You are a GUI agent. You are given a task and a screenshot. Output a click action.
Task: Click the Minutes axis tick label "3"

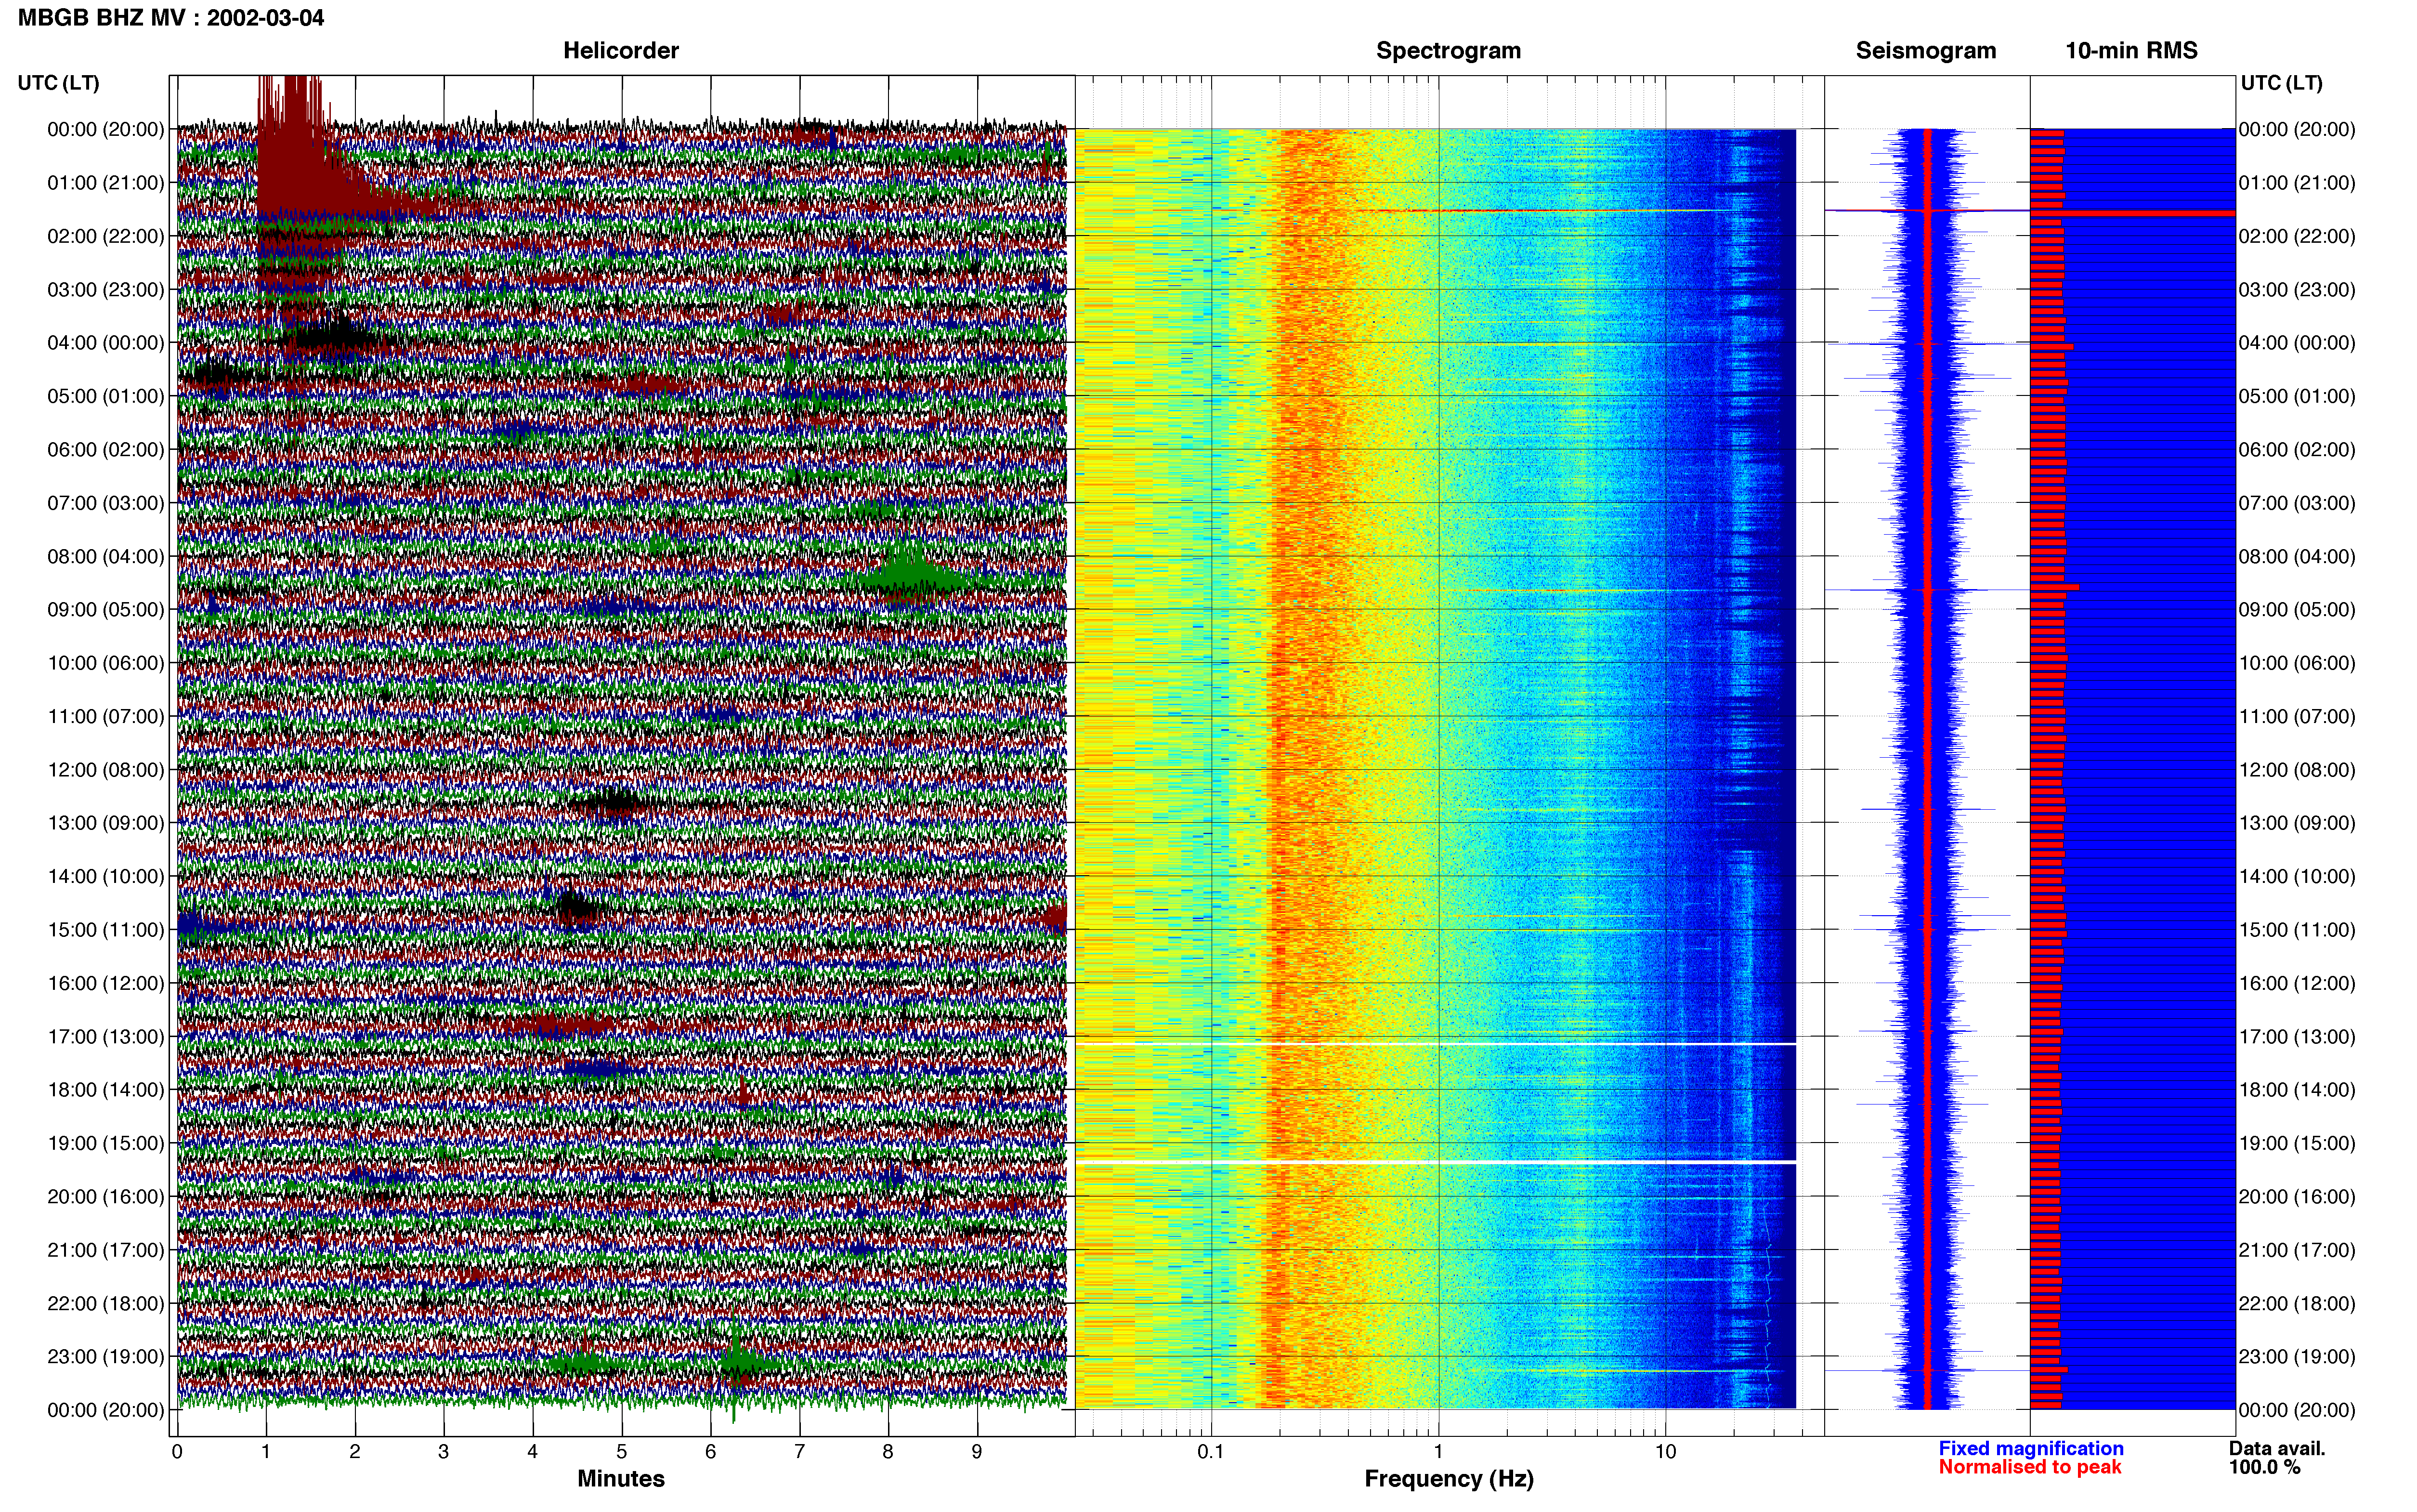(x=444, y=1452)
